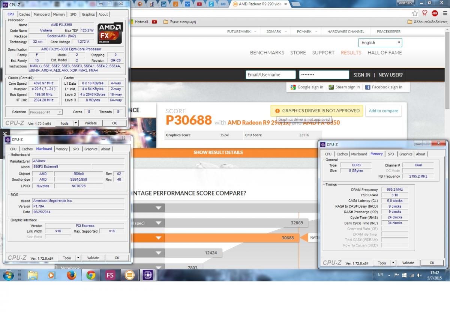Click Validate in the Memory CPU-Z window
The height and width of the screenshot is (320, 450).
[408, 263]
